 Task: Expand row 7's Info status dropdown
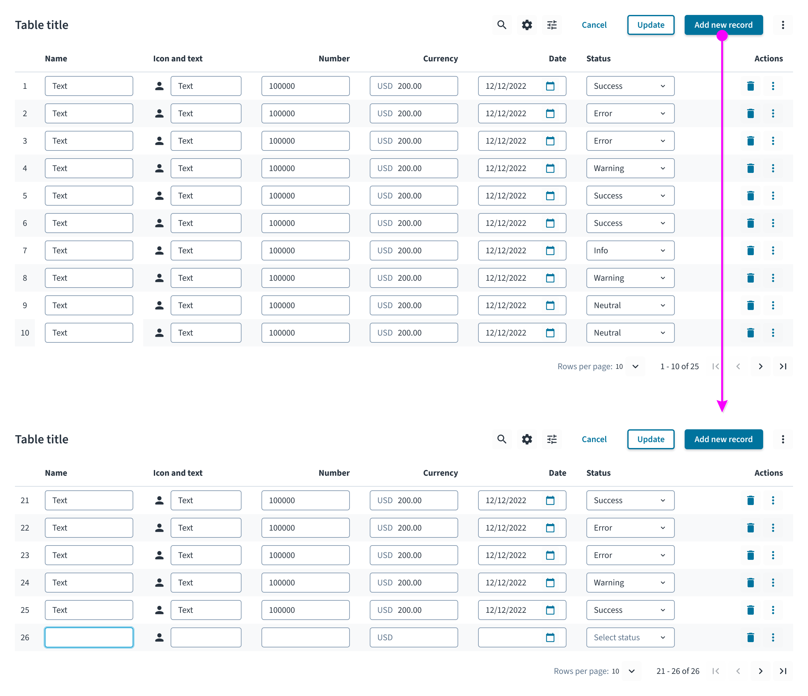coord(630,250)
